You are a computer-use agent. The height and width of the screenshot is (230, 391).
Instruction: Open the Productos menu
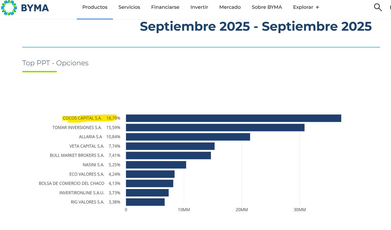click(95, 7)
